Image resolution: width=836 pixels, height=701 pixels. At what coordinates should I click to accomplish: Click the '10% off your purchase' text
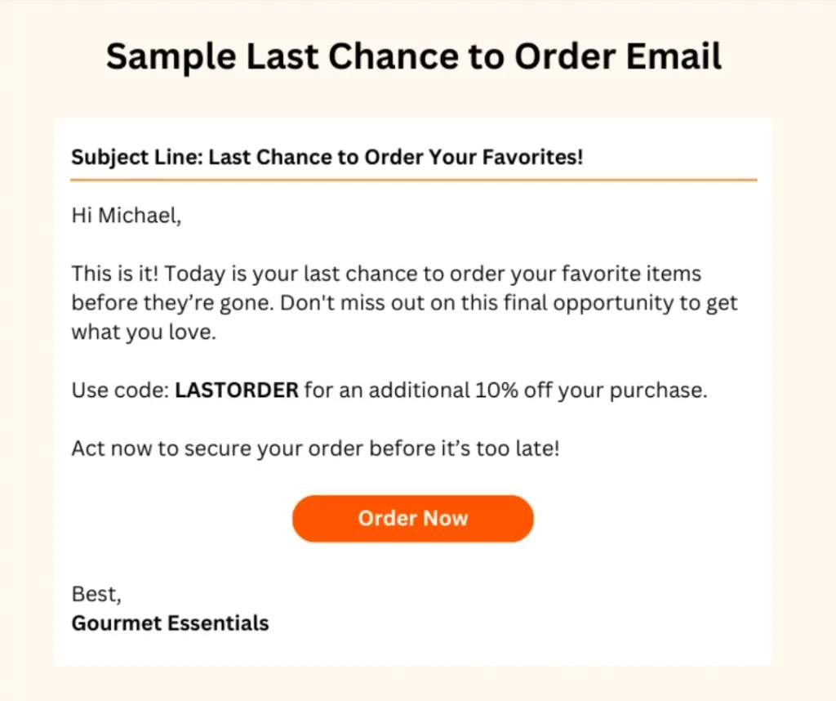(591, 390)
